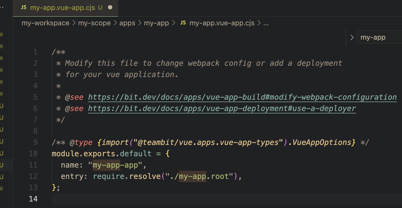Focus the find input containing my-app
402x208 pixels.
[379, 37]
